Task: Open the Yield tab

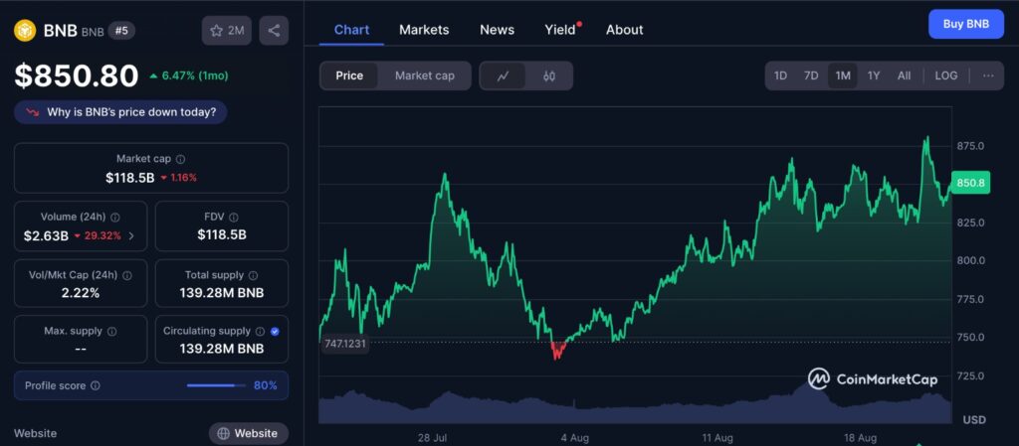Action: [562, 30]
